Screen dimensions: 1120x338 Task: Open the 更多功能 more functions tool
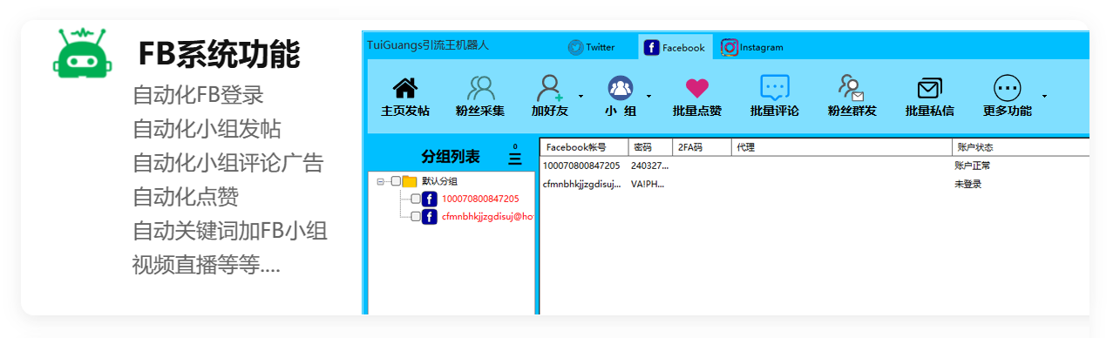(1008, 97)
